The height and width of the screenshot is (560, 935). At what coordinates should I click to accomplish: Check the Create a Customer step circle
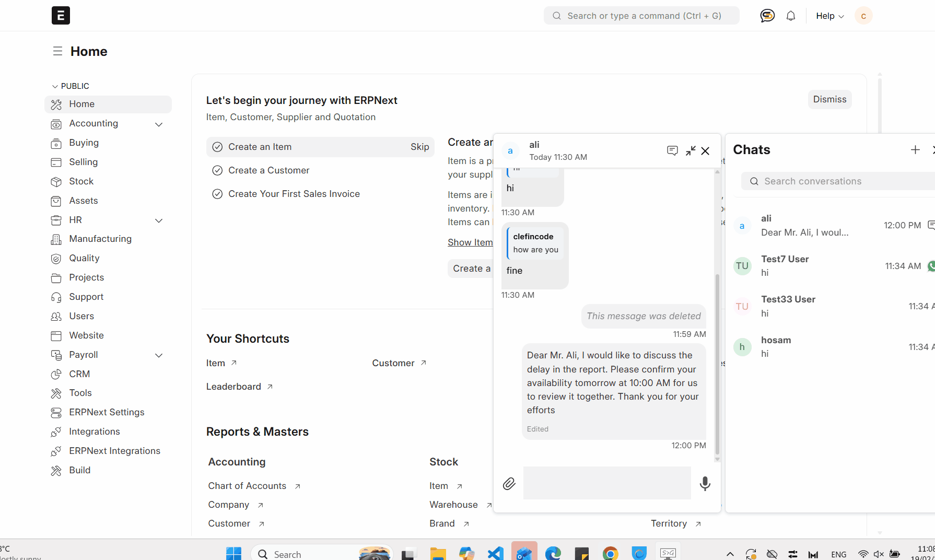tap(217, 170)
